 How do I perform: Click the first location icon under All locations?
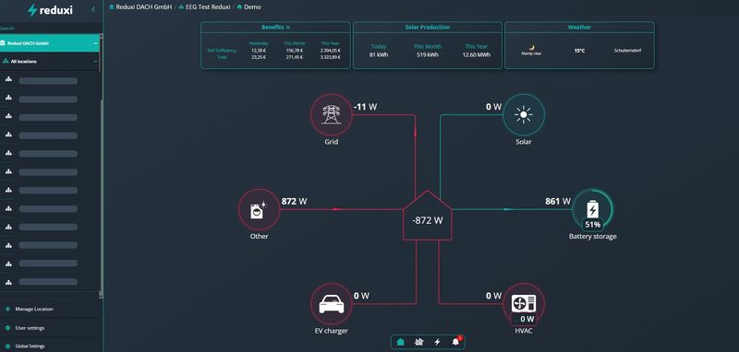coord(8,79)
